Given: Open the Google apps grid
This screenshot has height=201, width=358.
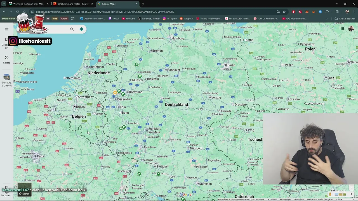Looking at the screenshot, I should click(342, 28).
